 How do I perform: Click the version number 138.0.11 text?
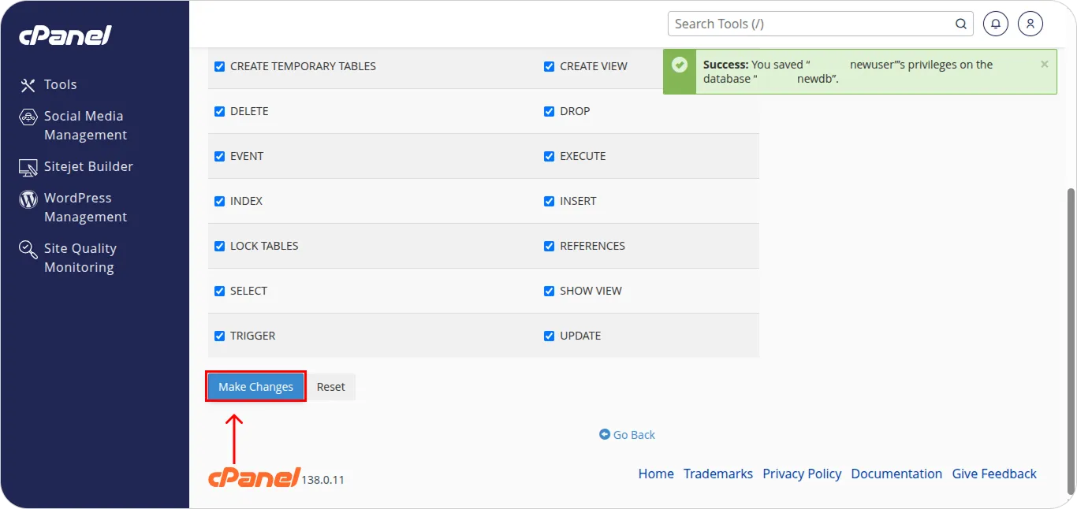[323, 480]
